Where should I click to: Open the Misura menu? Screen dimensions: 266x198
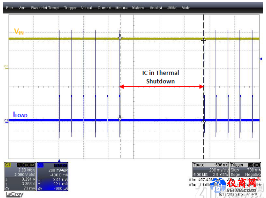click(121, 8)
